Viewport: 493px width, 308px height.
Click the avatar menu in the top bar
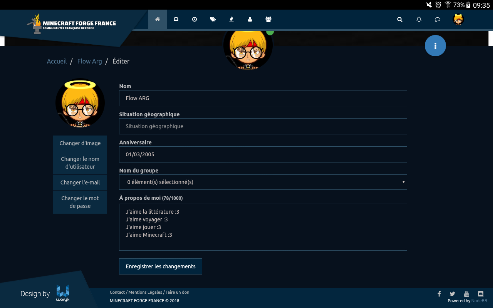click(x=458, y=19)
